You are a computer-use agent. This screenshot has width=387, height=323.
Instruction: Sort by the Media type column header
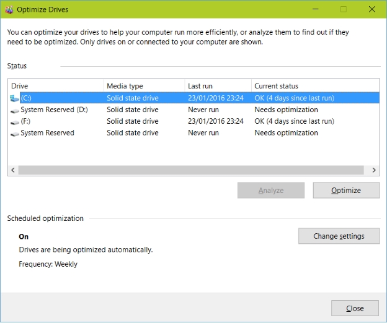pyautogui.click(x=143, y=86)
